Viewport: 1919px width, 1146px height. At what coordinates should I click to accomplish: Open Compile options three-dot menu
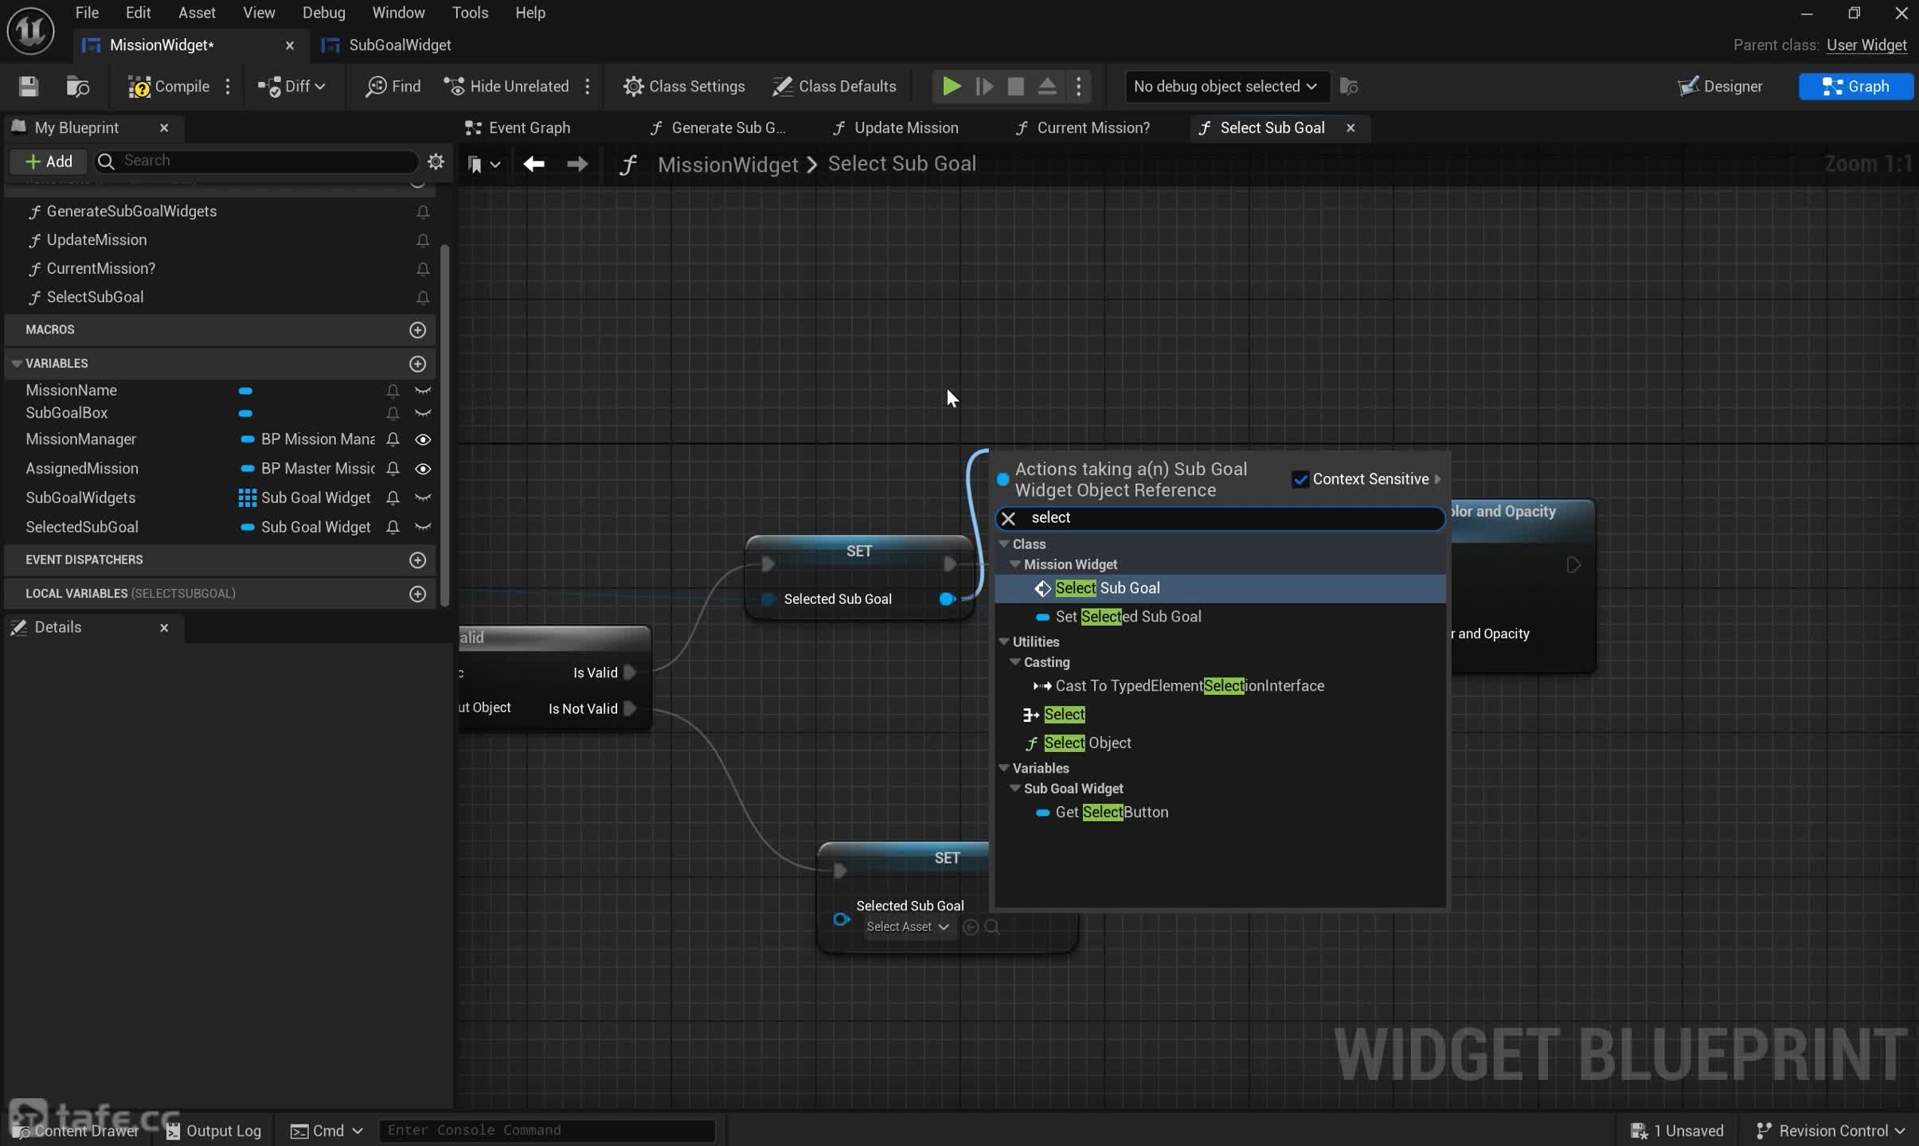point(228,86)
